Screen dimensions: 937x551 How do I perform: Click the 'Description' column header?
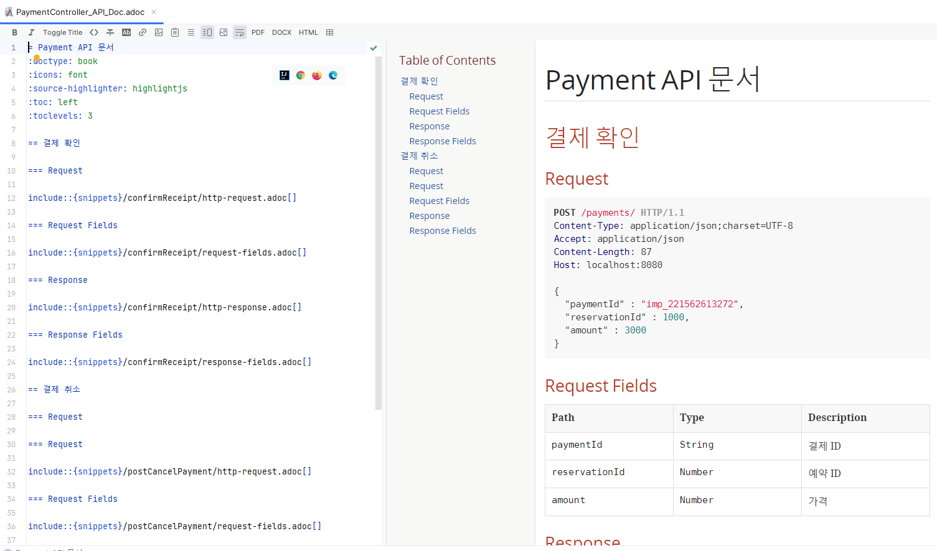coord(865,418)
